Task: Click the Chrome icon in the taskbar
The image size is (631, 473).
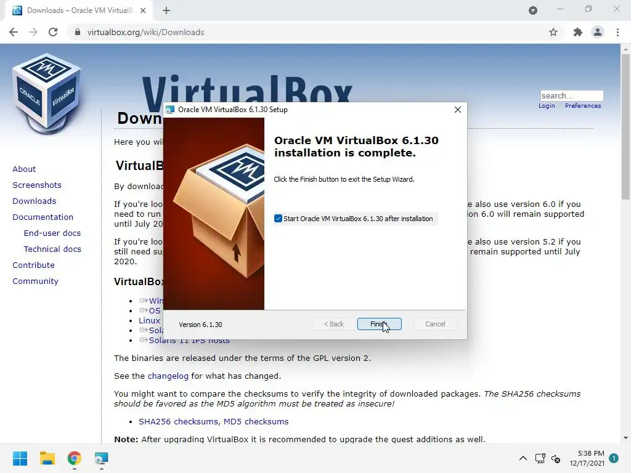Action: pyautogui.click(x=74, y=458)
